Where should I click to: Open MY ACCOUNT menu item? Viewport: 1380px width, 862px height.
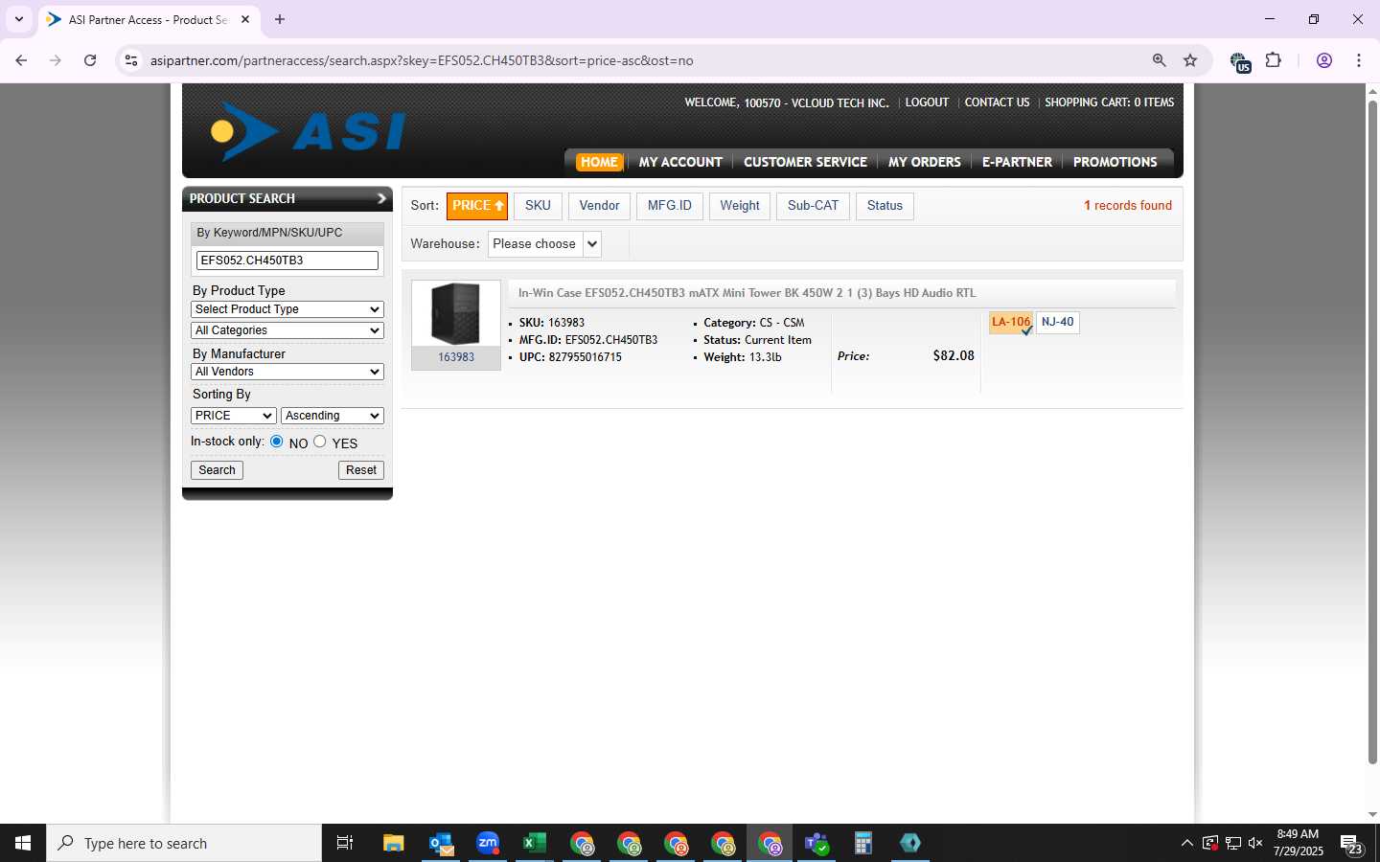click(680, 162)
